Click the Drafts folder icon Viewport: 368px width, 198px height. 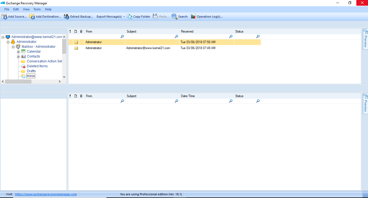(23, 71)
